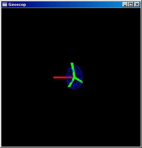Click the free outer tip of the red axis

pos(54,77)
